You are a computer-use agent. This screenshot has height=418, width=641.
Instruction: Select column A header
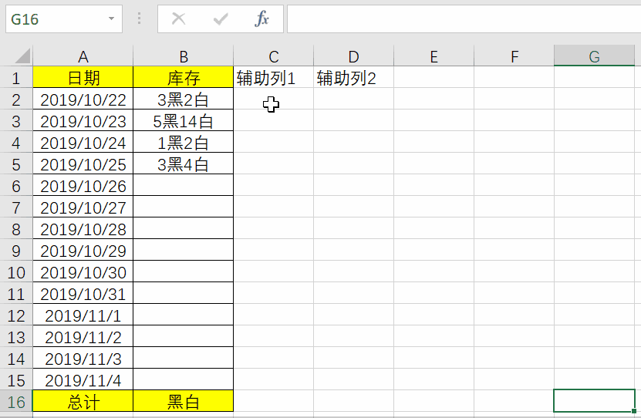83,56
